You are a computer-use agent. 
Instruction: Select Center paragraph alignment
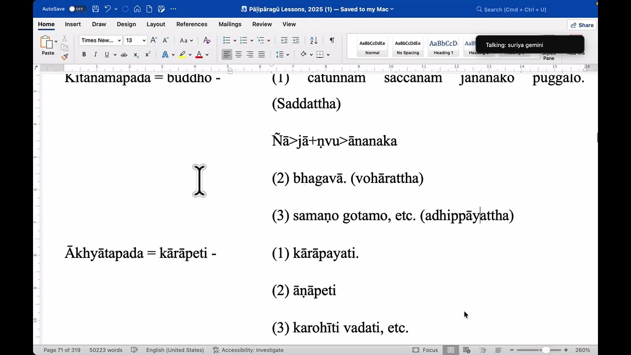(239, 54)
